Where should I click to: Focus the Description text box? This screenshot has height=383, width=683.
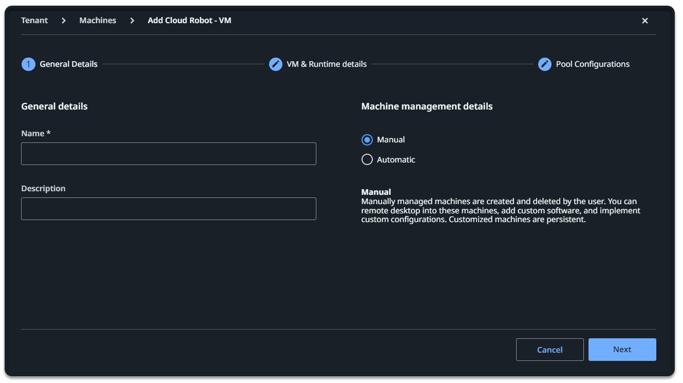point(168,208)
